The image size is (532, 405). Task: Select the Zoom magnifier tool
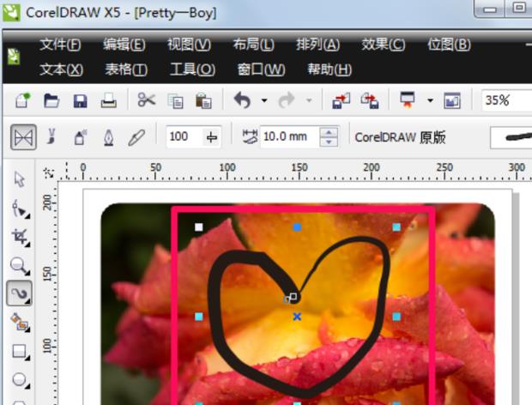click(20, 266)
